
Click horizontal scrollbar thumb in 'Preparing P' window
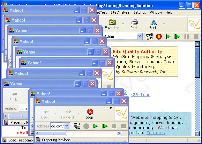coord(19,116)
